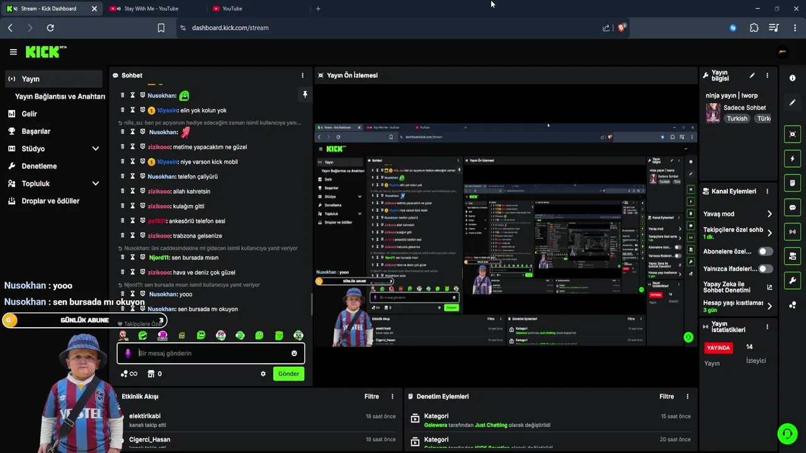
Task: Open the hamburger menu beside the Kick logo
Action: [13, 52]
